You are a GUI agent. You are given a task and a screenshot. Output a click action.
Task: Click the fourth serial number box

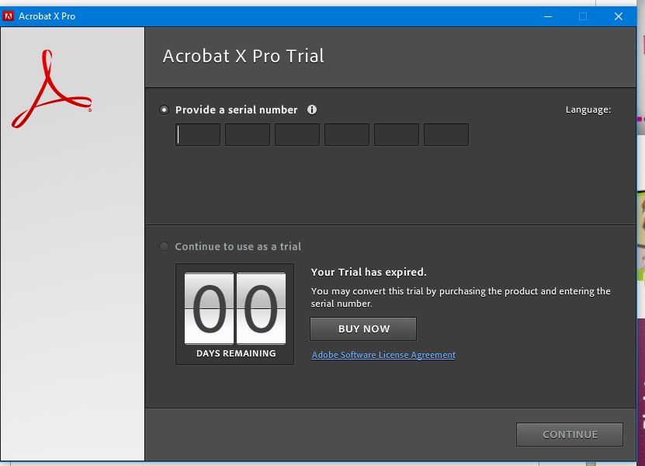tap(347, 135)
